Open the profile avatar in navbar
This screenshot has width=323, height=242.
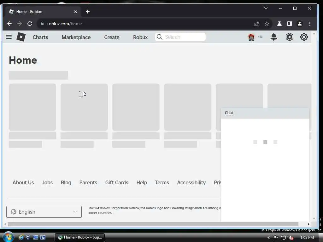tap(251, 37)
